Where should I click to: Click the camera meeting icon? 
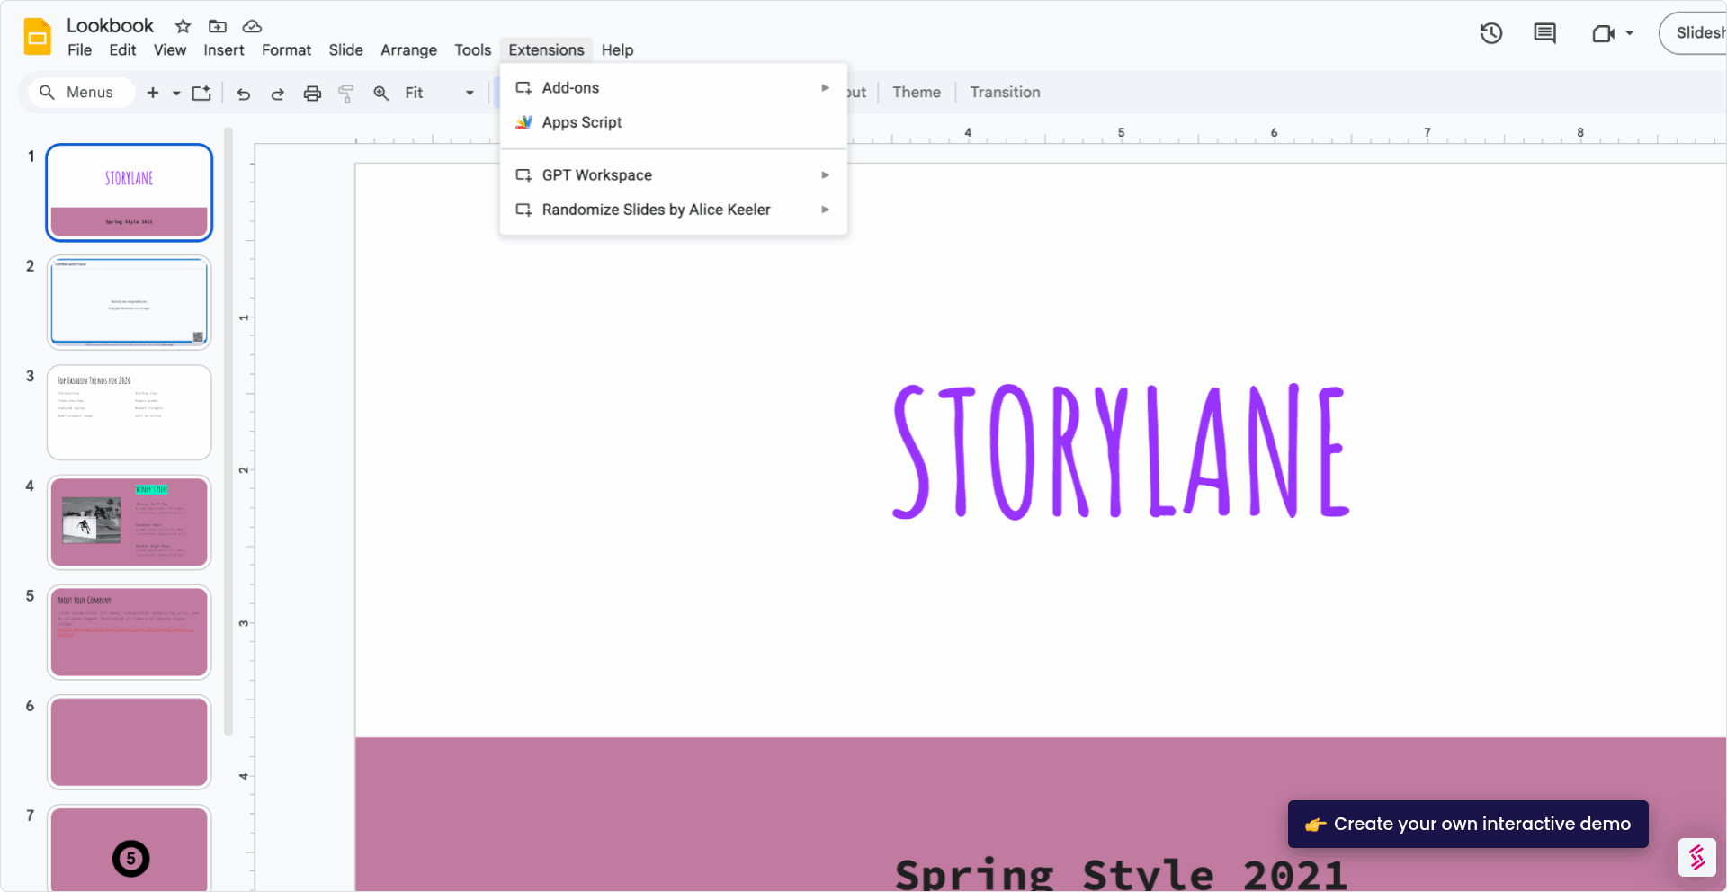coord(1603,33)
